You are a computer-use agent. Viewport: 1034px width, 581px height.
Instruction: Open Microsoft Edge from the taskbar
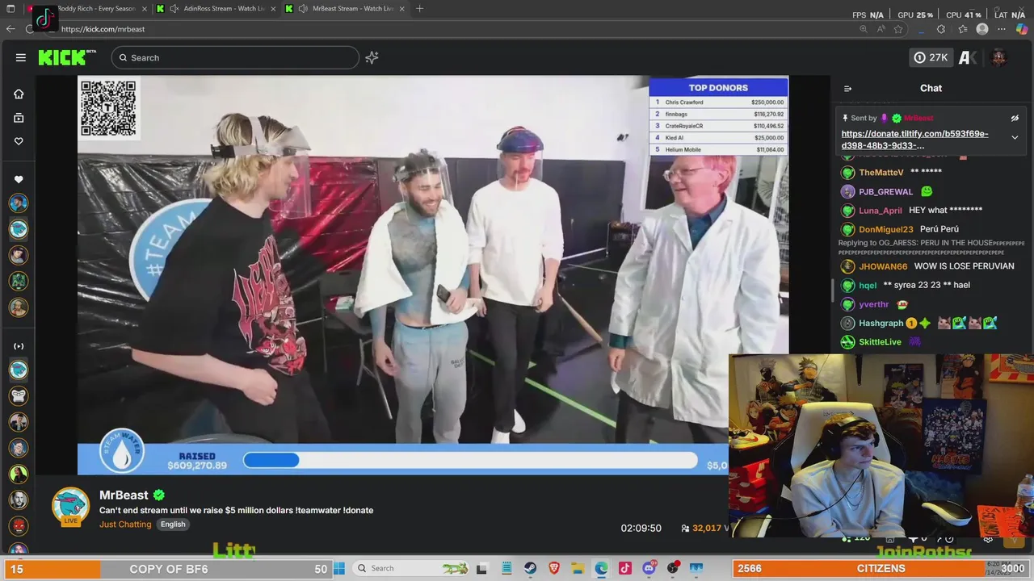602,568
